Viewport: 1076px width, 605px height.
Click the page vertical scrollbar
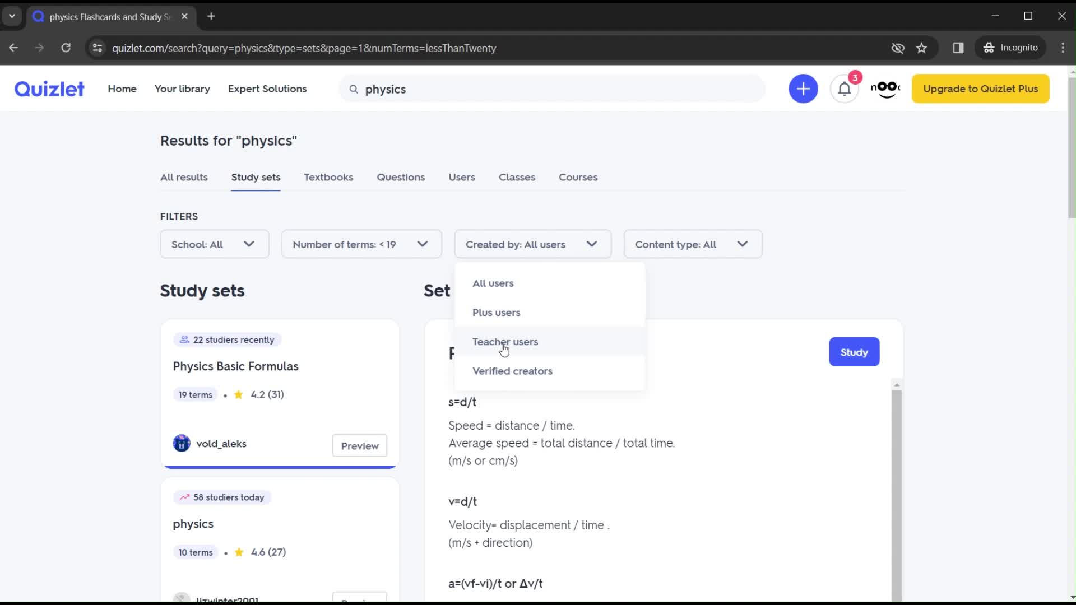tap(1072, 148)
